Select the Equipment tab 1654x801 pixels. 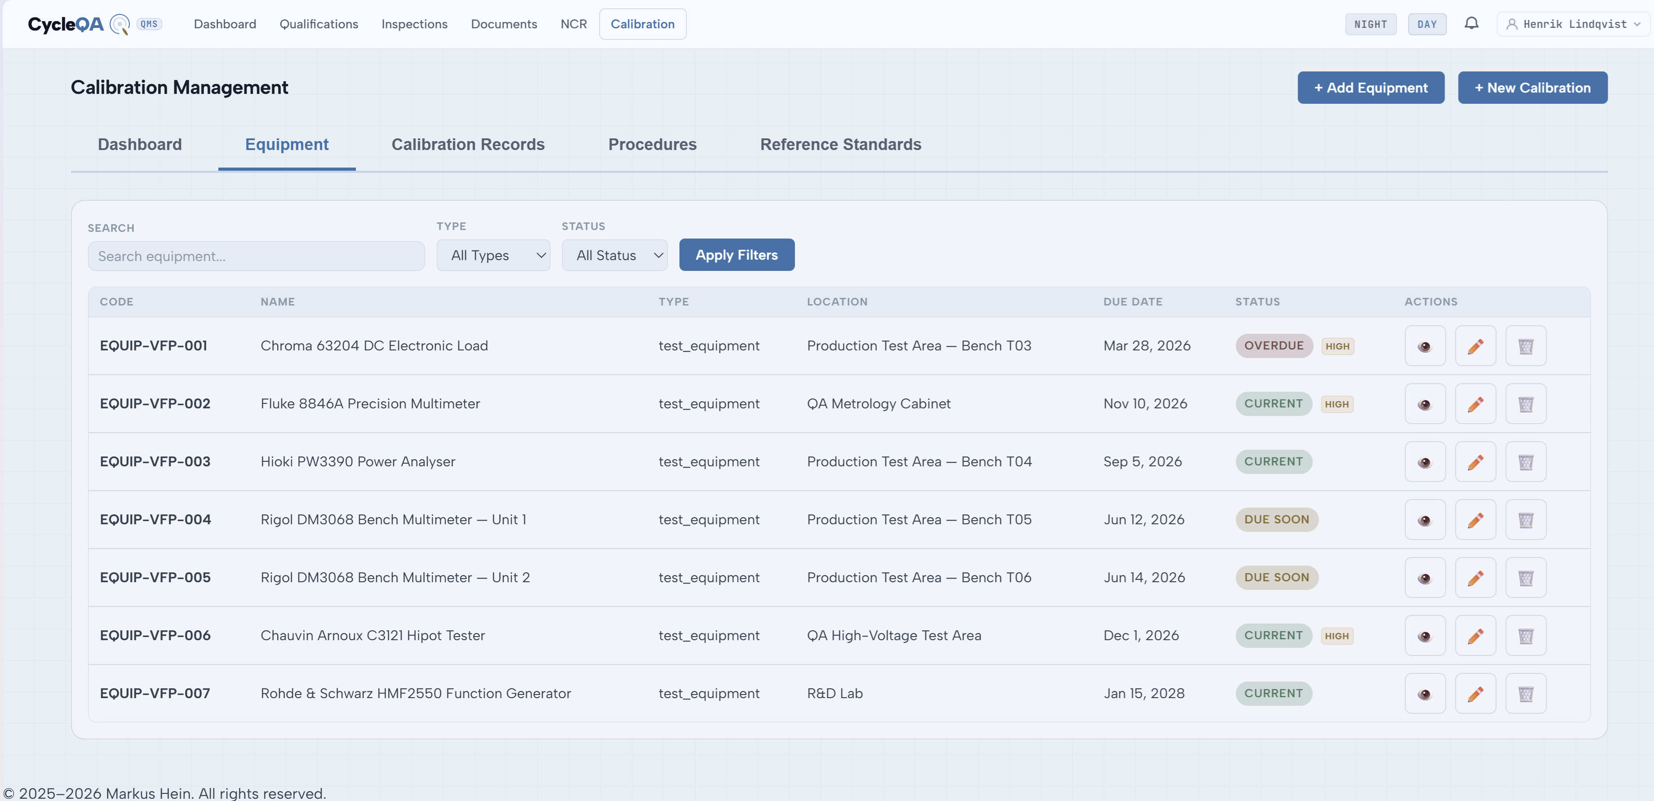[287, 144]
